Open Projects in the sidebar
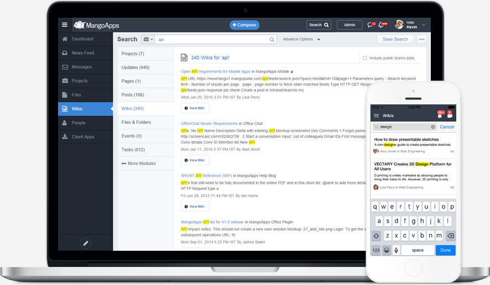490x285 pixels. 85,81
